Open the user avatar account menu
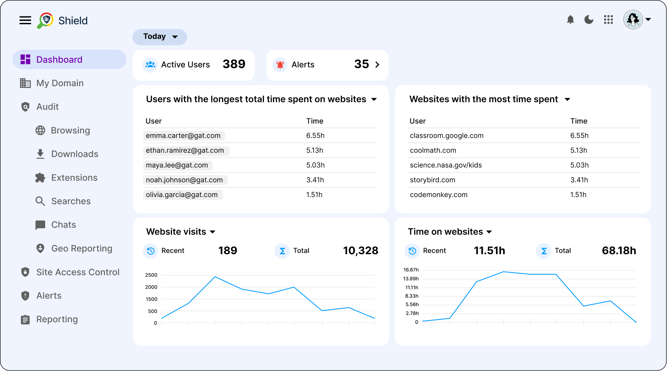 (x=637, y=19)
